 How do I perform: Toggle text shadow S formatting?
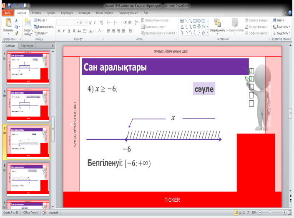tap(74, 31)
